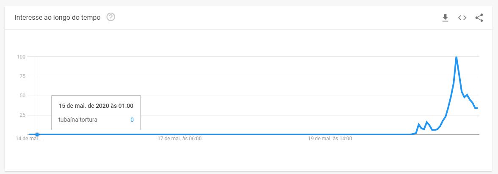Click the small early bump on the line
The width and height of the screenshot is (498, 174).
pos(418,124)
